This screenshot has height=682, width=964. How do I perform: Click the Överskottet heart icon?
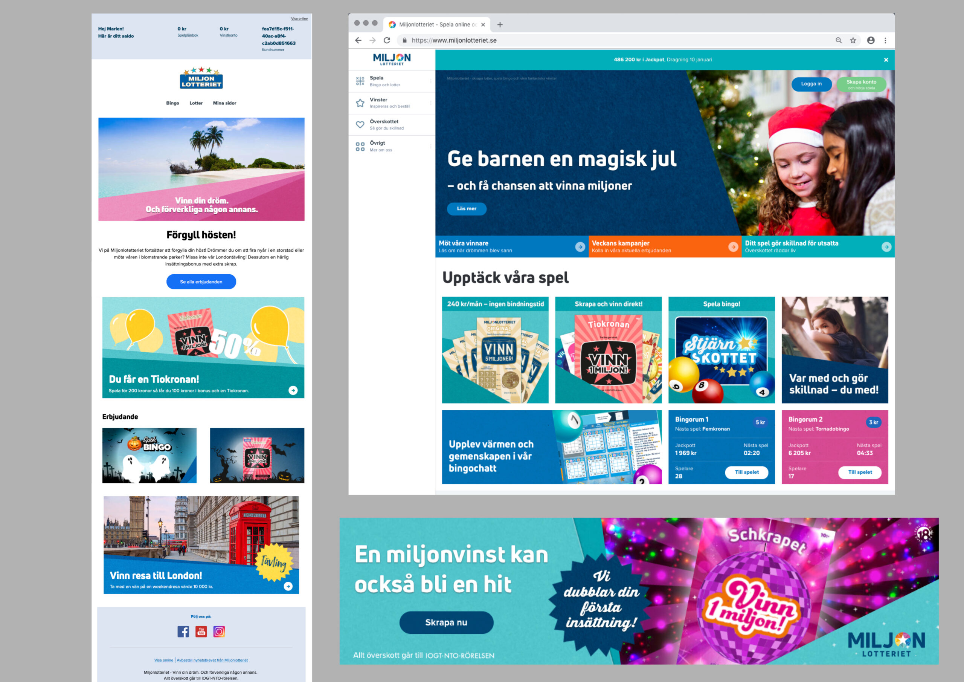pos(360,125)
